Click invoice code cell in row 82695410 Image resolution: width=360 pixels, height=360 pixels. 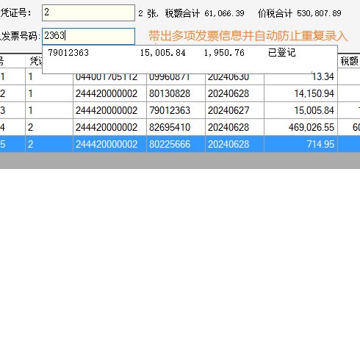(109, 127)
